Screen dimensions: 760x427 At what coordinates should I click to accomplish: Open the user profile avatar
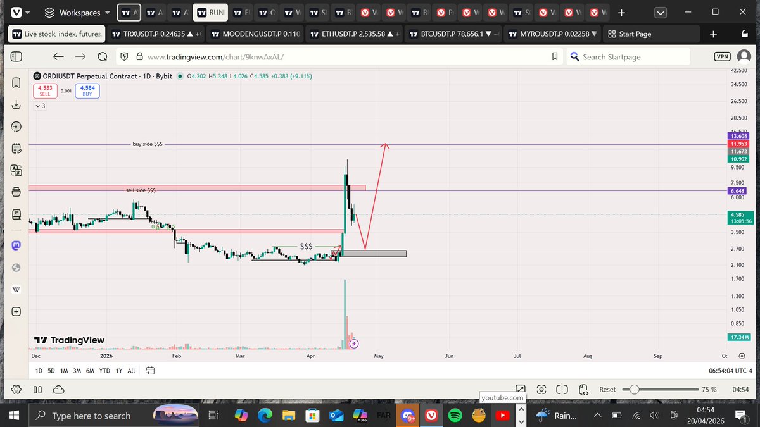coord(744,56)
